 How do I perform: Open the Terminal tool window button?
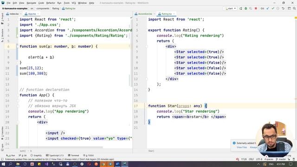tap(73, 155)
